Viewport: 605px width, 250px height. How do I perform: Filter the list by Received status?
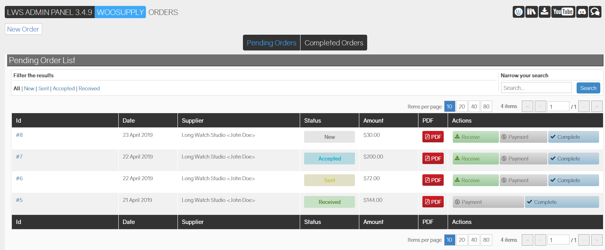pos(89,89)
